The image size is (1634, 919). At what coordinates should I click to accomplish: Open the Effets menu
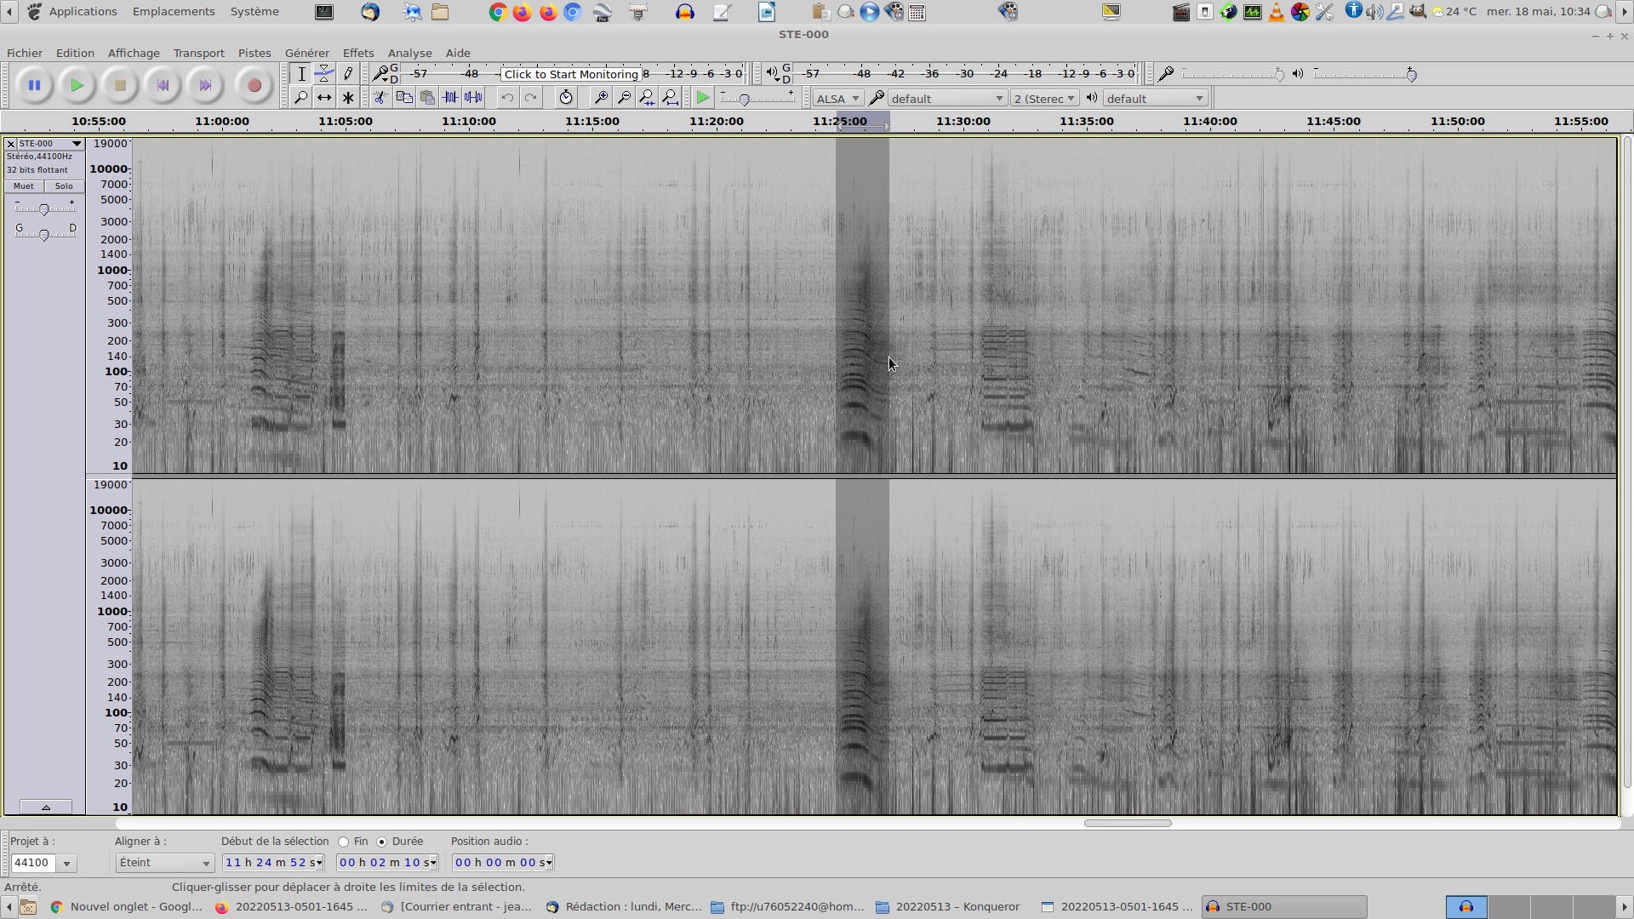pyautogui.click(x=358, y=53)
